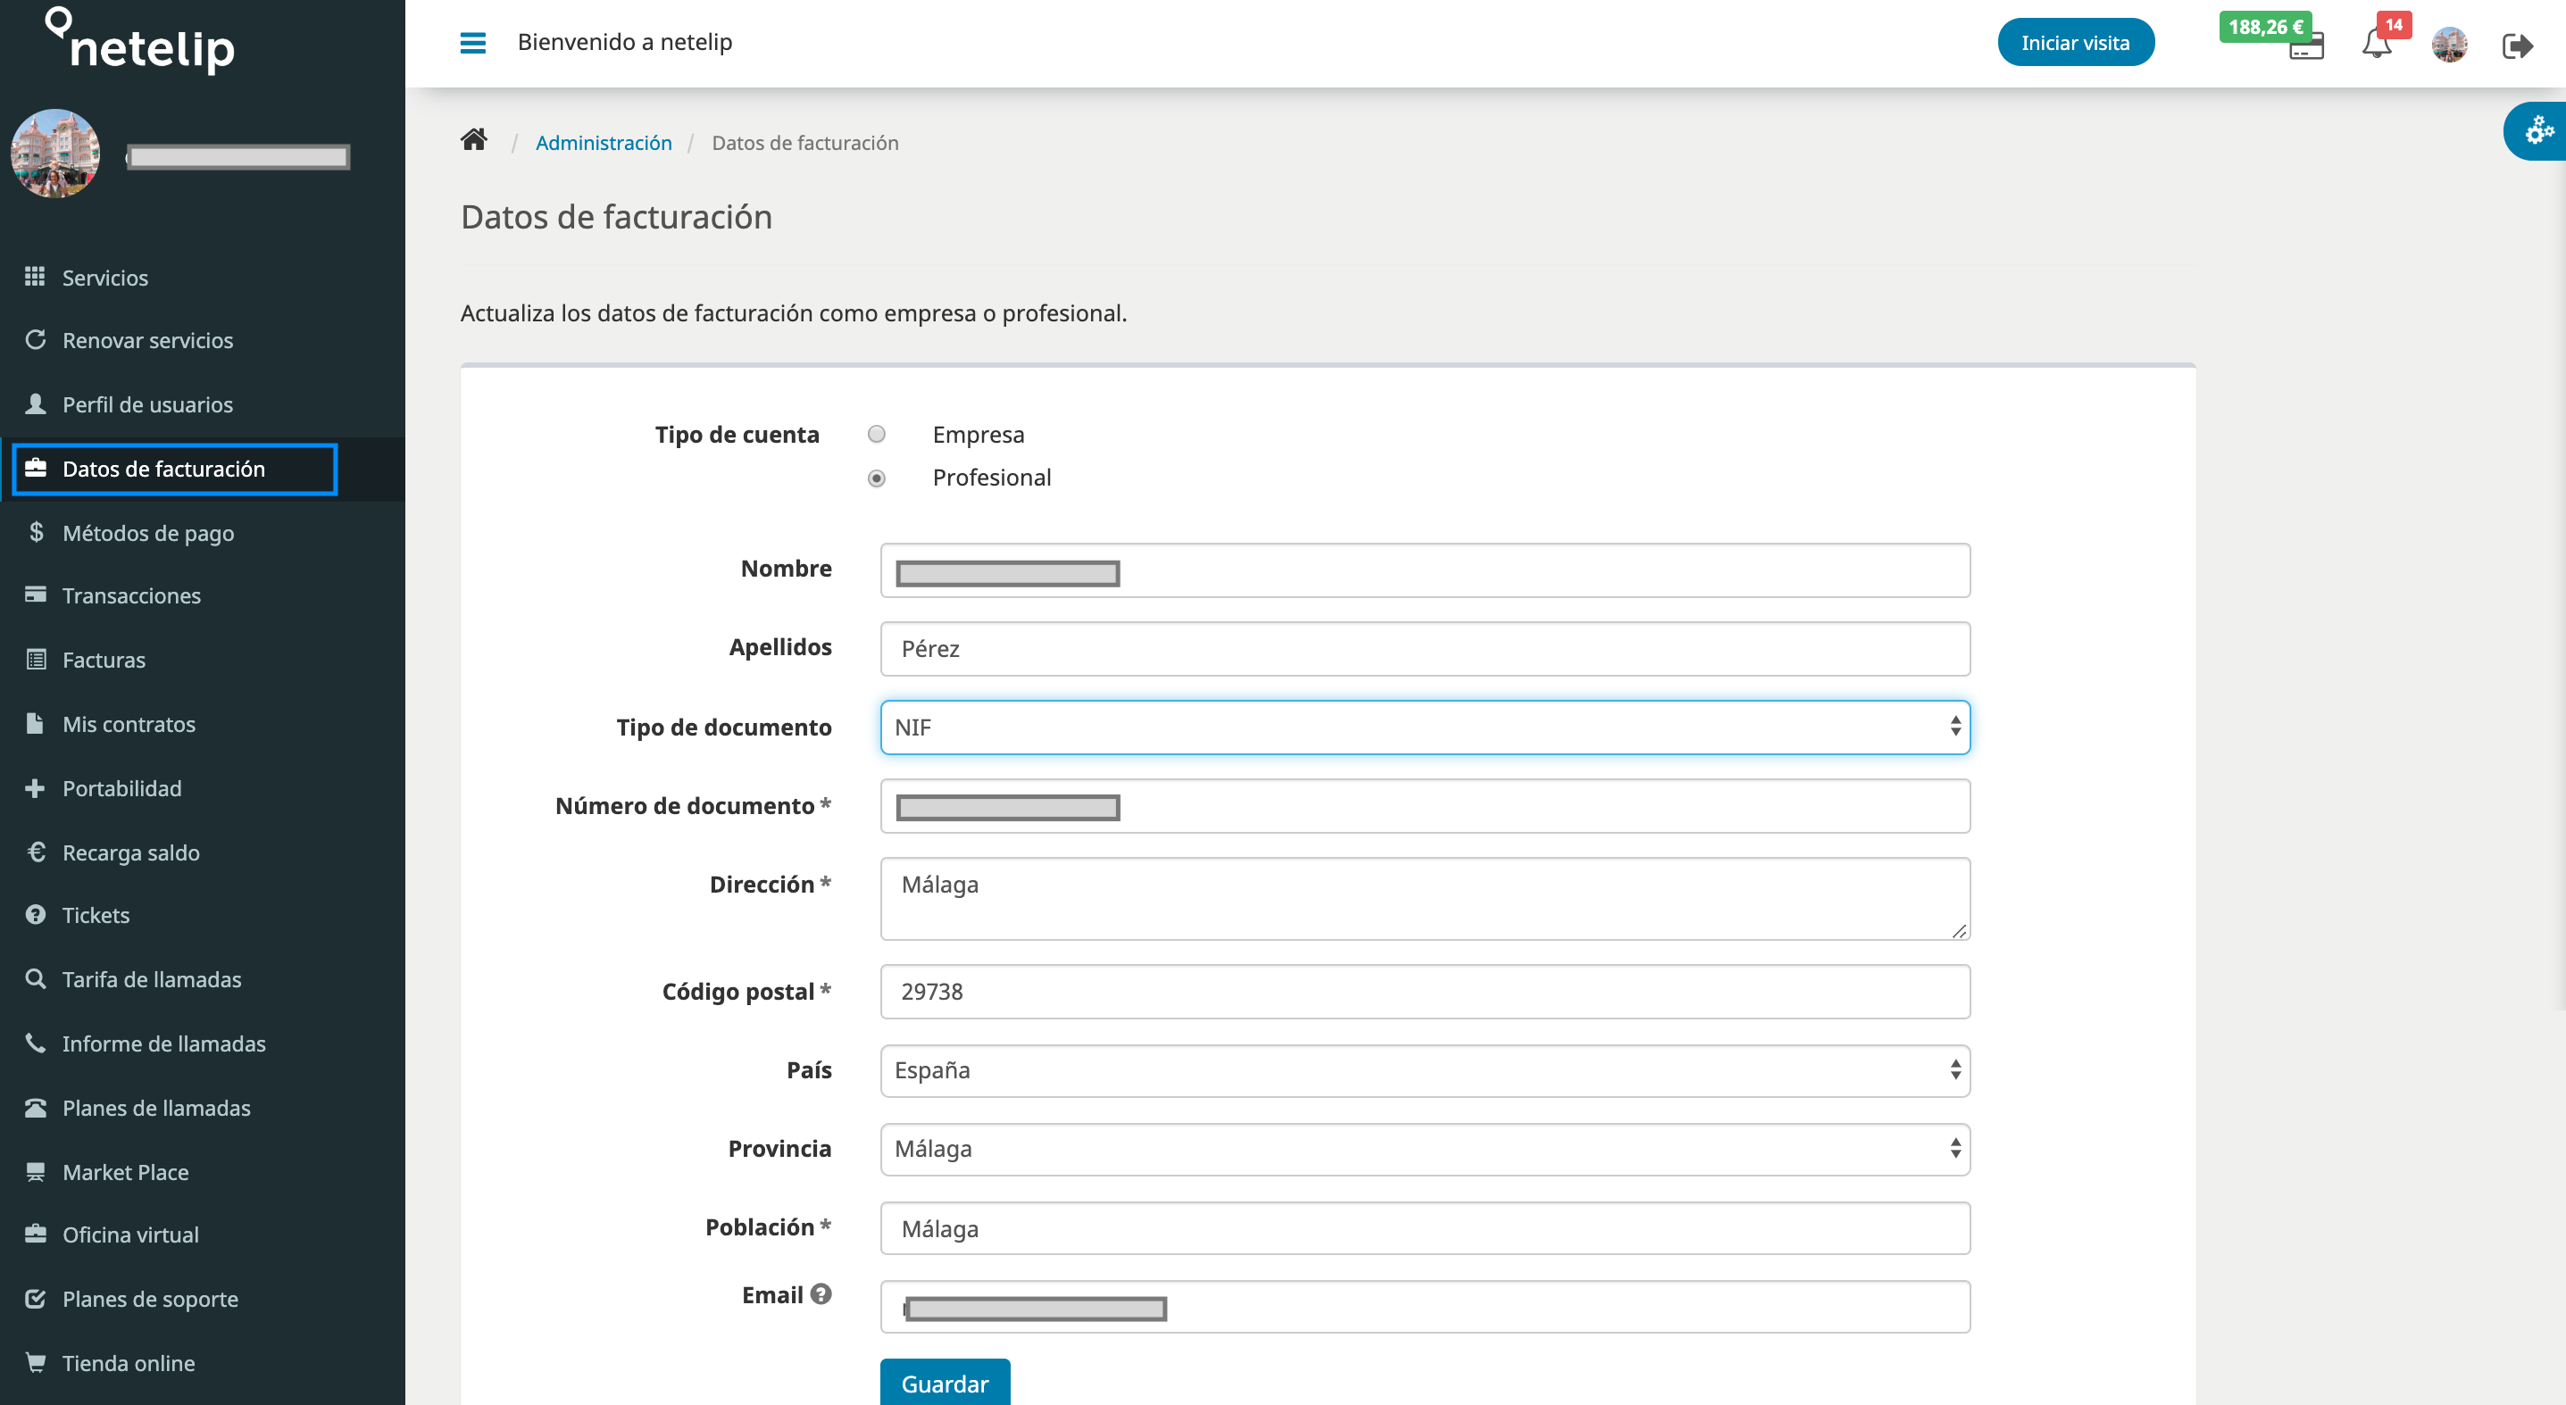Click the Administración breadcrumb link
Screen dimensions: 2566x1405
coord(604,142)
